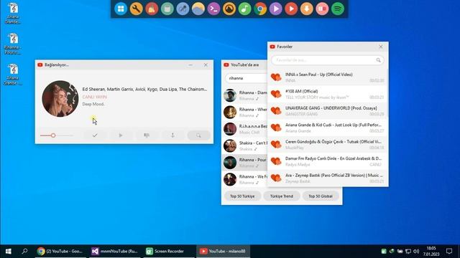460x258 pixels.
Task: Click the play button in player window
Action: [x=121, y=135]
